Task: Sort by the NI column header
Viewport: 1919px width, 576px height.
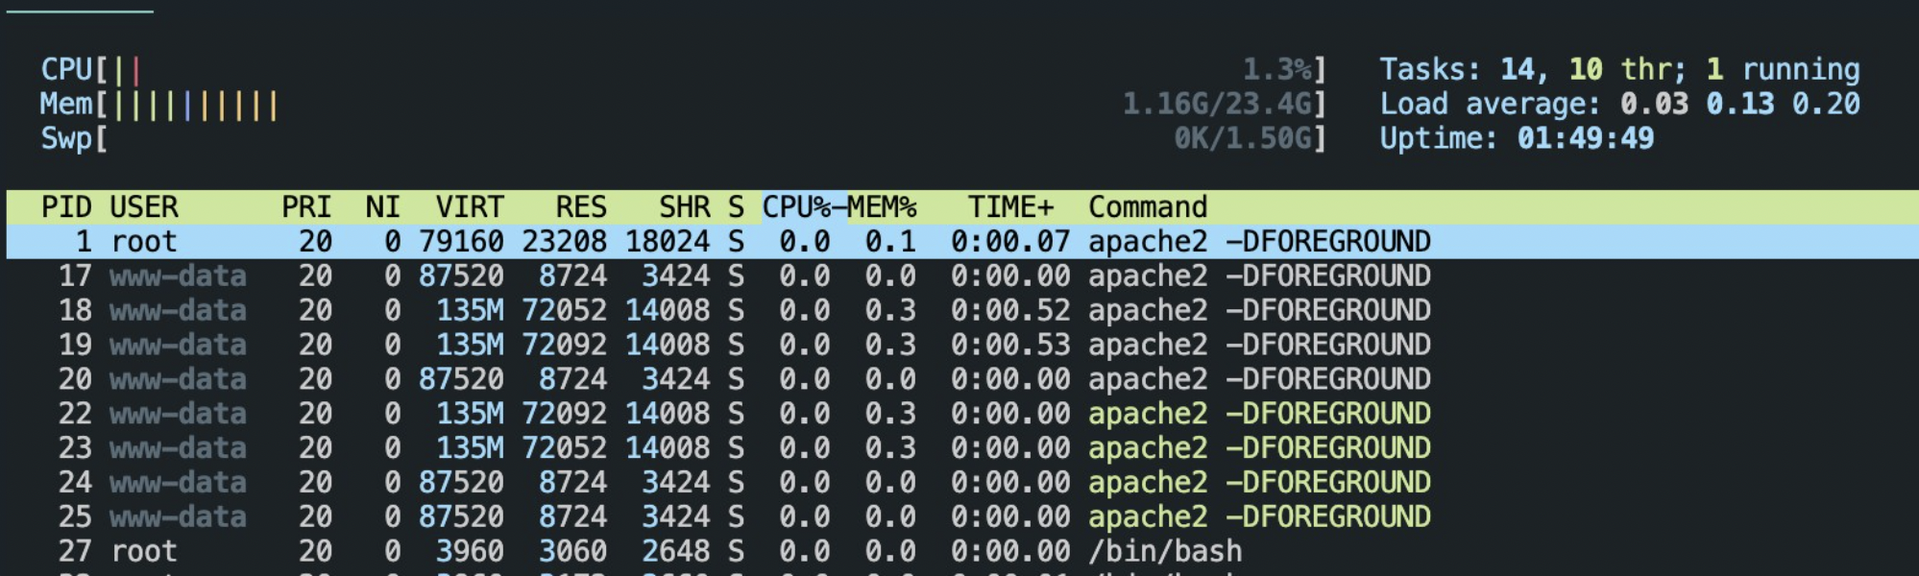Action: 382,207
